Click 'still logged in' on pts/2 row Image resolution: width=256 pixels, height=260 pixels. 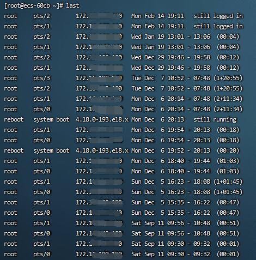click(218, 16)
